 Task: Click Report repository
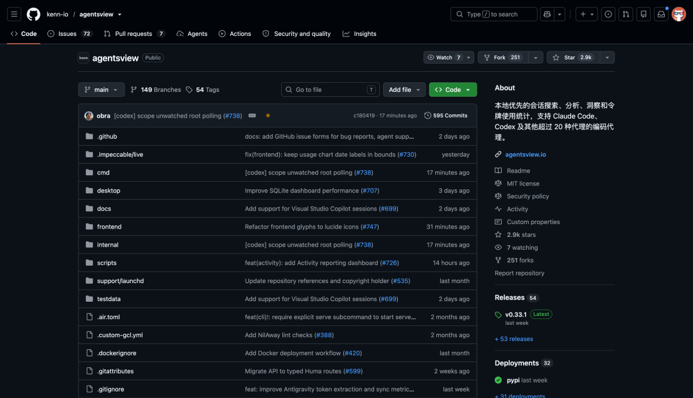click(x=519, y=273)
